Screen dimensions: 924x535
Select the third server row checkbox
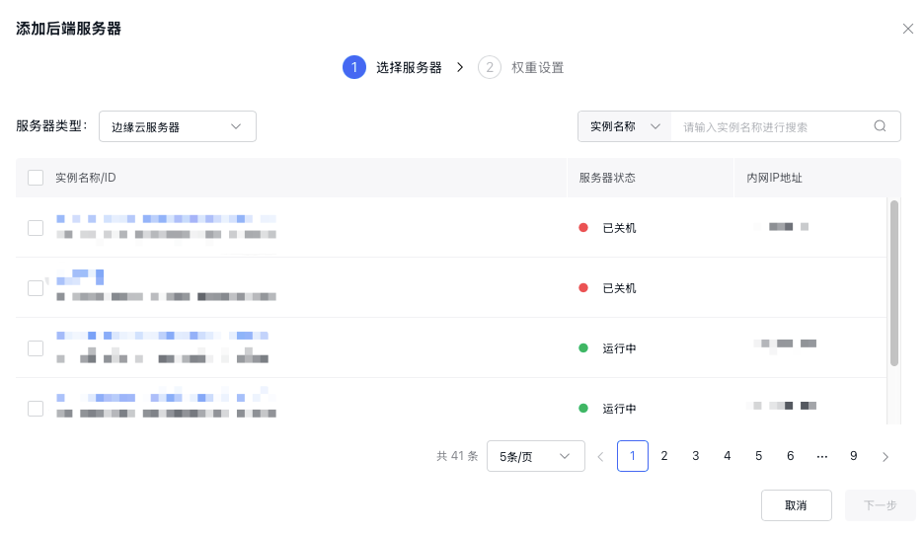(36, 348)
